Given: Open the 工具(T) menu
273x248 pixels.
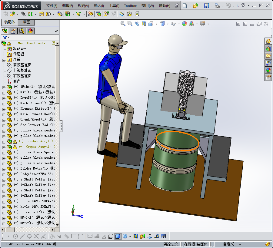Looking at the screenshot, I should pyautogui.click(x=114, y=6).
